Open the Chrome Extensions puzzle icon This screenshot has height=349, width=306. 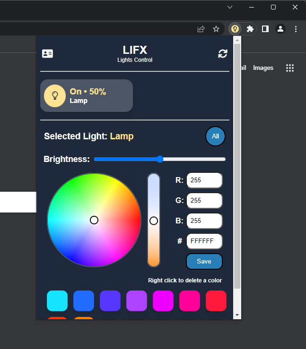tap(250, 29)
